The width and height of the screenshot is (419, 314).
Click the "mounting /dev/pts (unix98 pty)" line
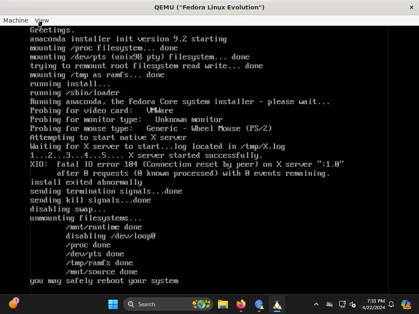pyautogui.click(x=140, y=57)
